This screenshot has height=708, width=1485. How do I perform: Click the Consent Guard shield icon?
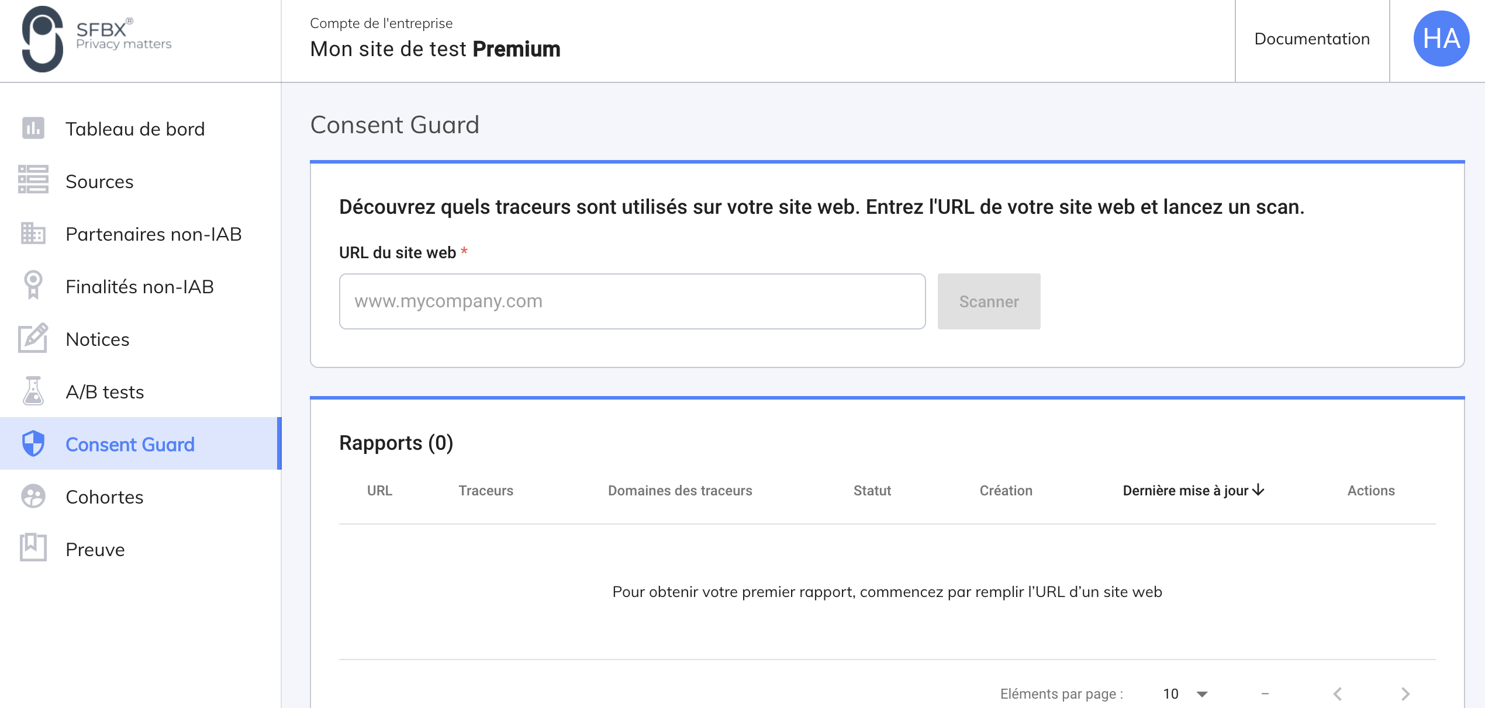pos(33,444)
